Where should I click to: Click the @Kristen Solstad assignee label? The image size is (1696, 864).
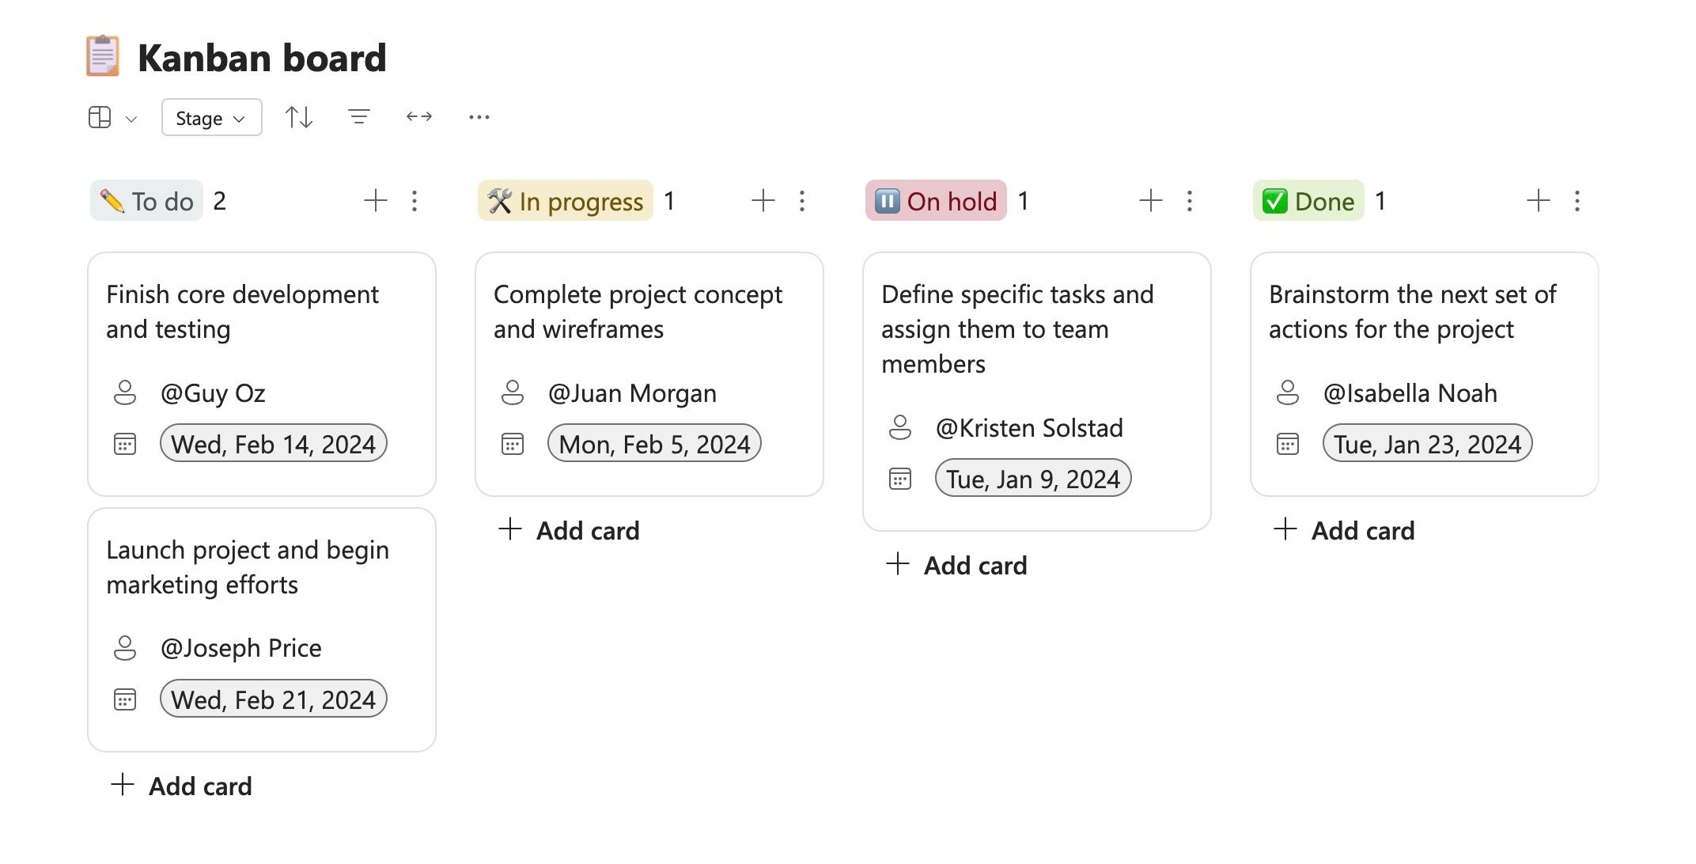[1029, 428]
